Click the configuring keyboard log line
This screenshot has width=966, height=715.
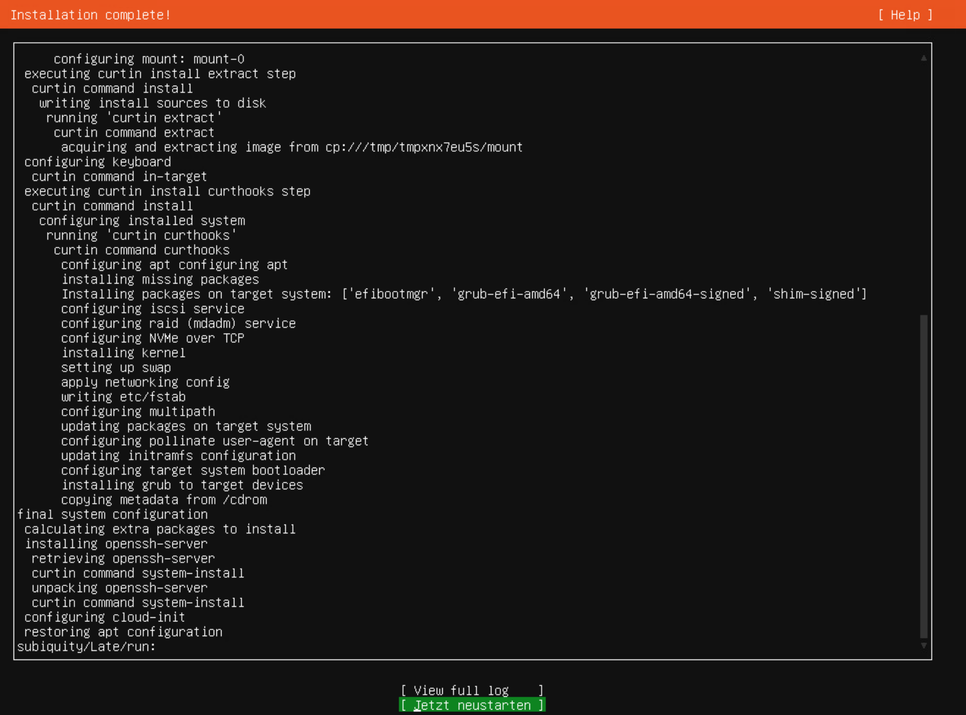[x=98, y=162]
